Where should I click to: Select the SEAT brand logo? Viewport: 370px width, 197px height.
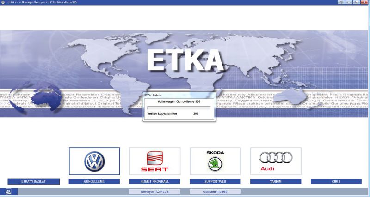tap(155, 161)
